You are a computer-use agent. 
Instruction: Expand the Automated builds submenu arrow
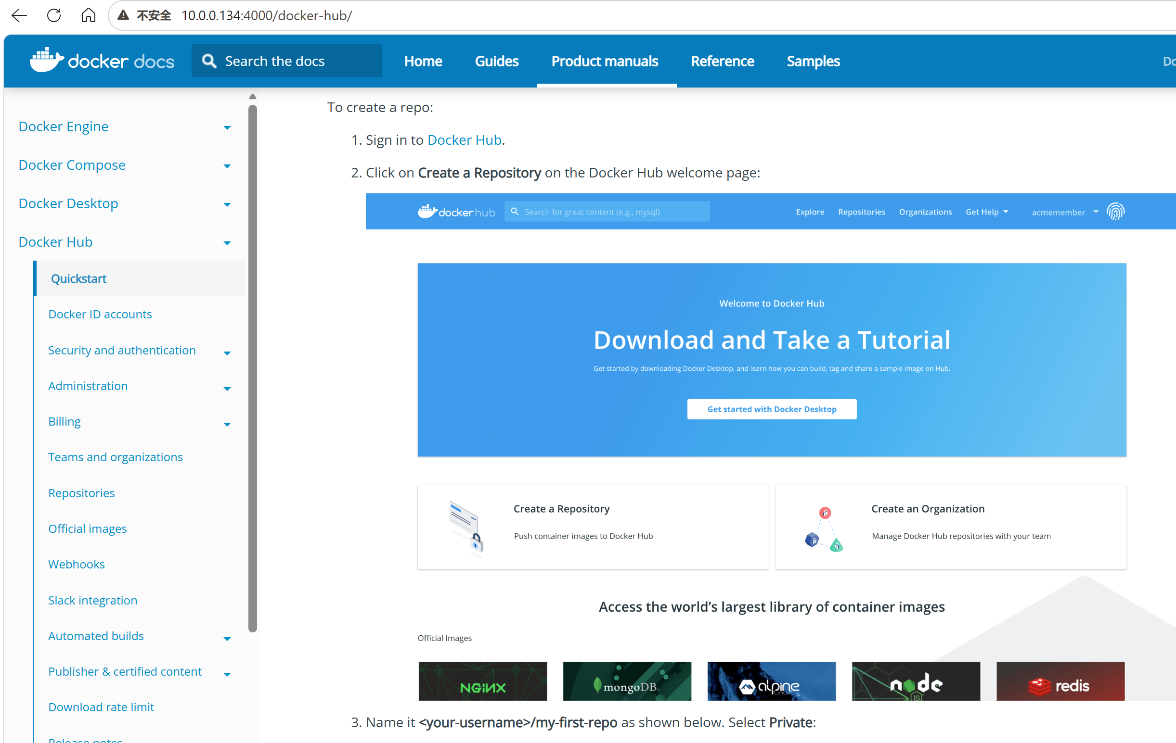point(227,639)
